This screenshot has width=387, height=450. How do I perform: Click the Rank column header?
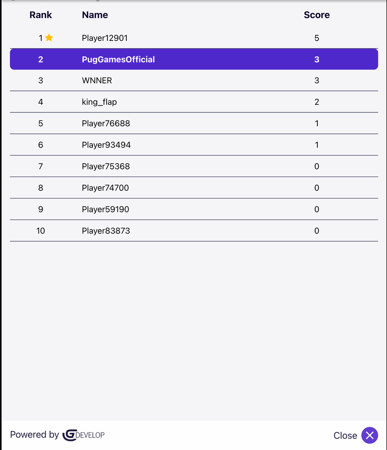coord(40,15)
